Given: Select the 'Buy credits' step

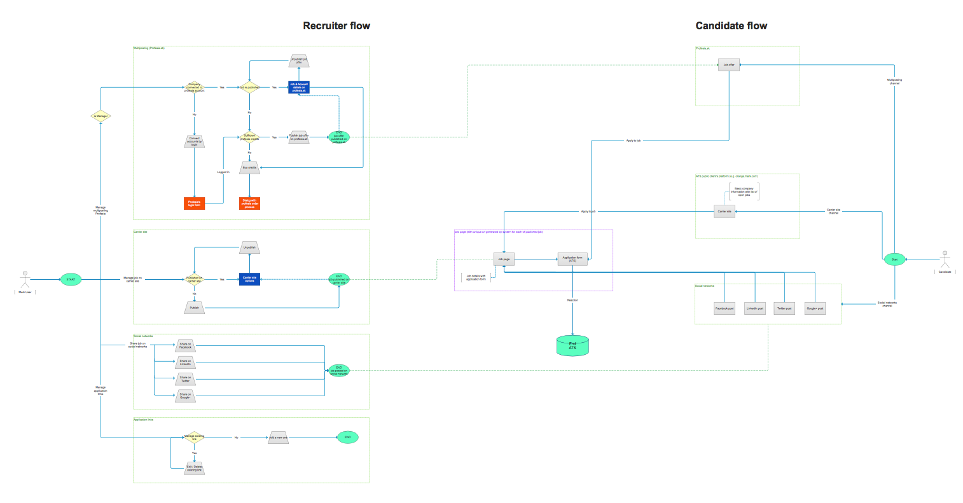Looking at the screenshot, I should pos(249,167).
